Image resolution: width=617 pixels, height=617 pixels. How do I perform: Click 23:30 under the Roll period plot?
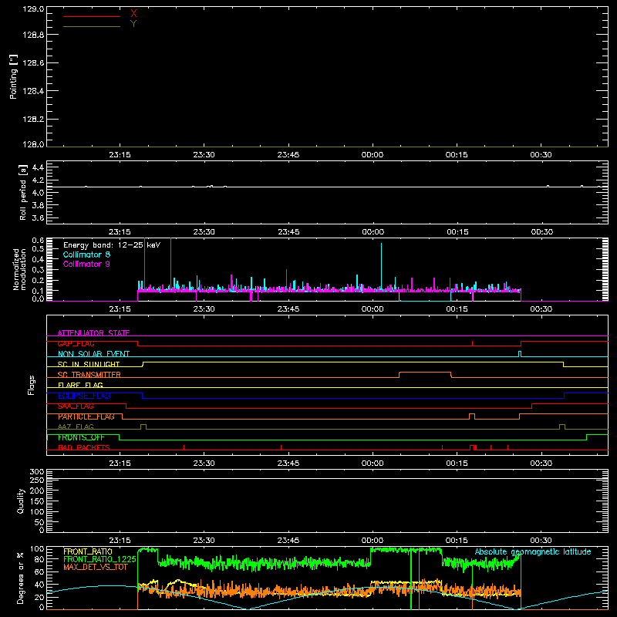tap(204, 232)
